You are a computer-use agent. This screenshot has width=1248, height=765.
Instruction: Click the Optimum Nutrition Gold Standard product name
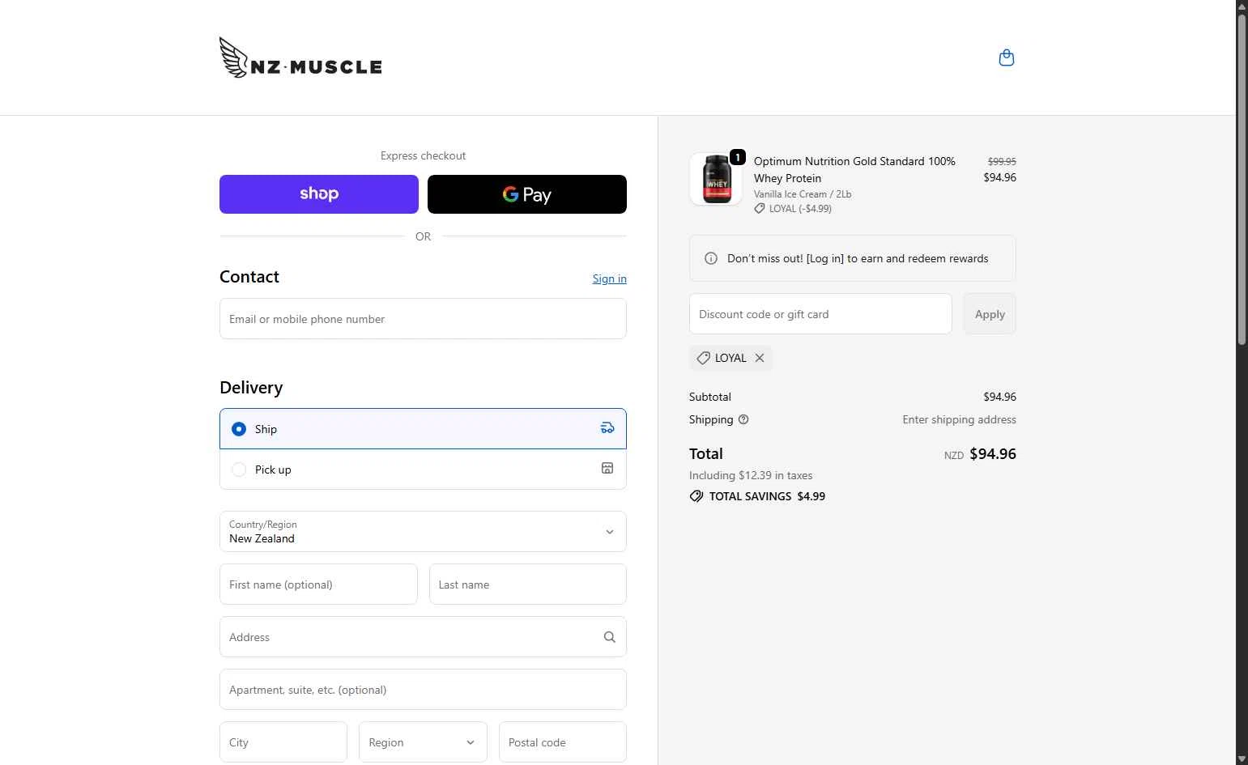click(x=854, y=169)
